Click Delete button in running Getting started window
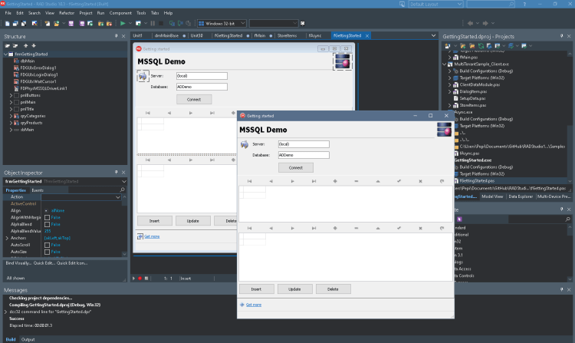Screen dimensions: 575x343 [333, 289]
